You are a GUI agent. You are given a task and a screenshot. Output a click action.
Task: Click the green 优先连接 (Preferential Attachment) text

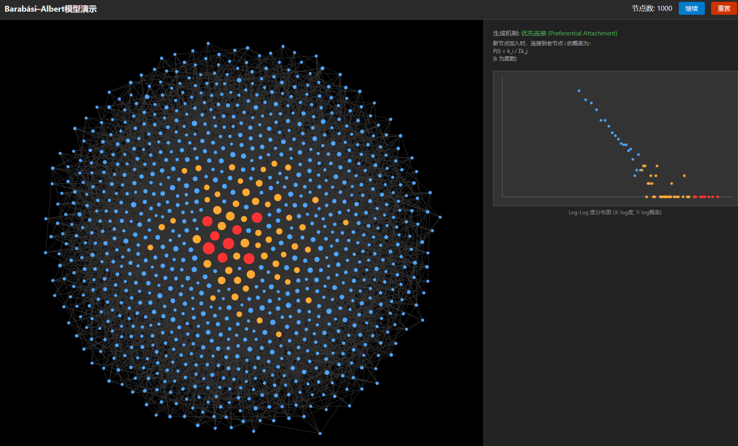point(569,34)
